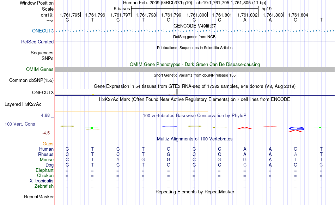Click the Rhesus species label

[46, 154]
